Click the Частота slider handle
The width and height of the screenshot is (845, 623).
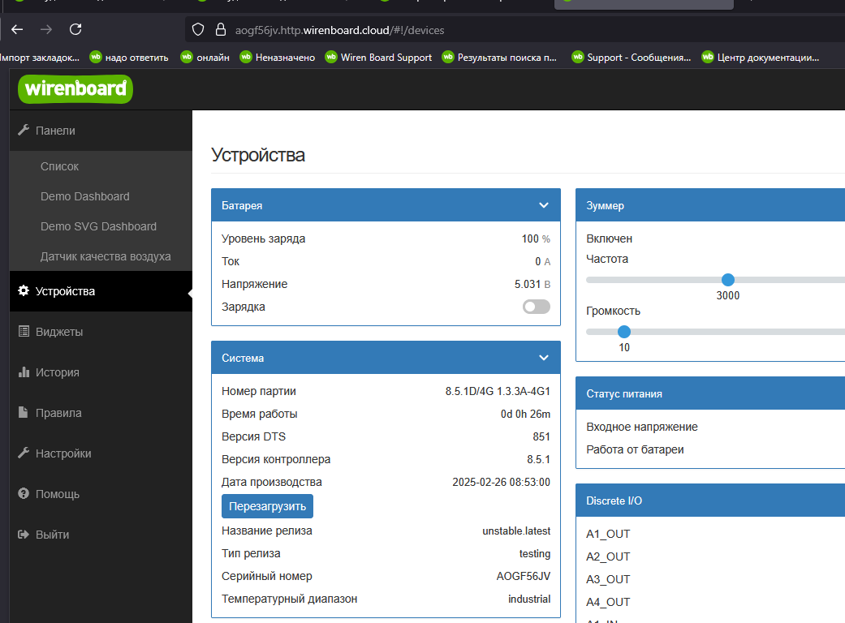coord(728,280)
